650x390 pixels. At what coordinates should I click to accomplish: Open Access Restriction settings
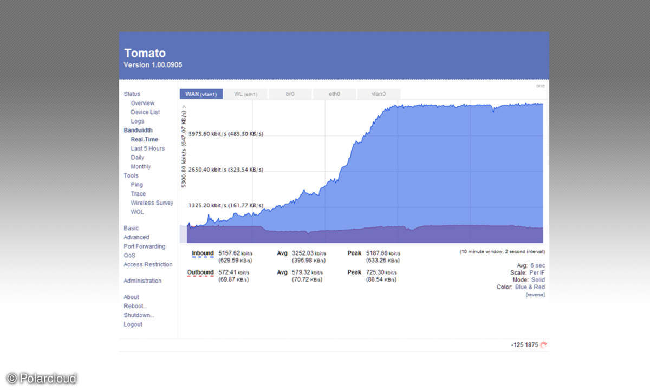(148, 265)
